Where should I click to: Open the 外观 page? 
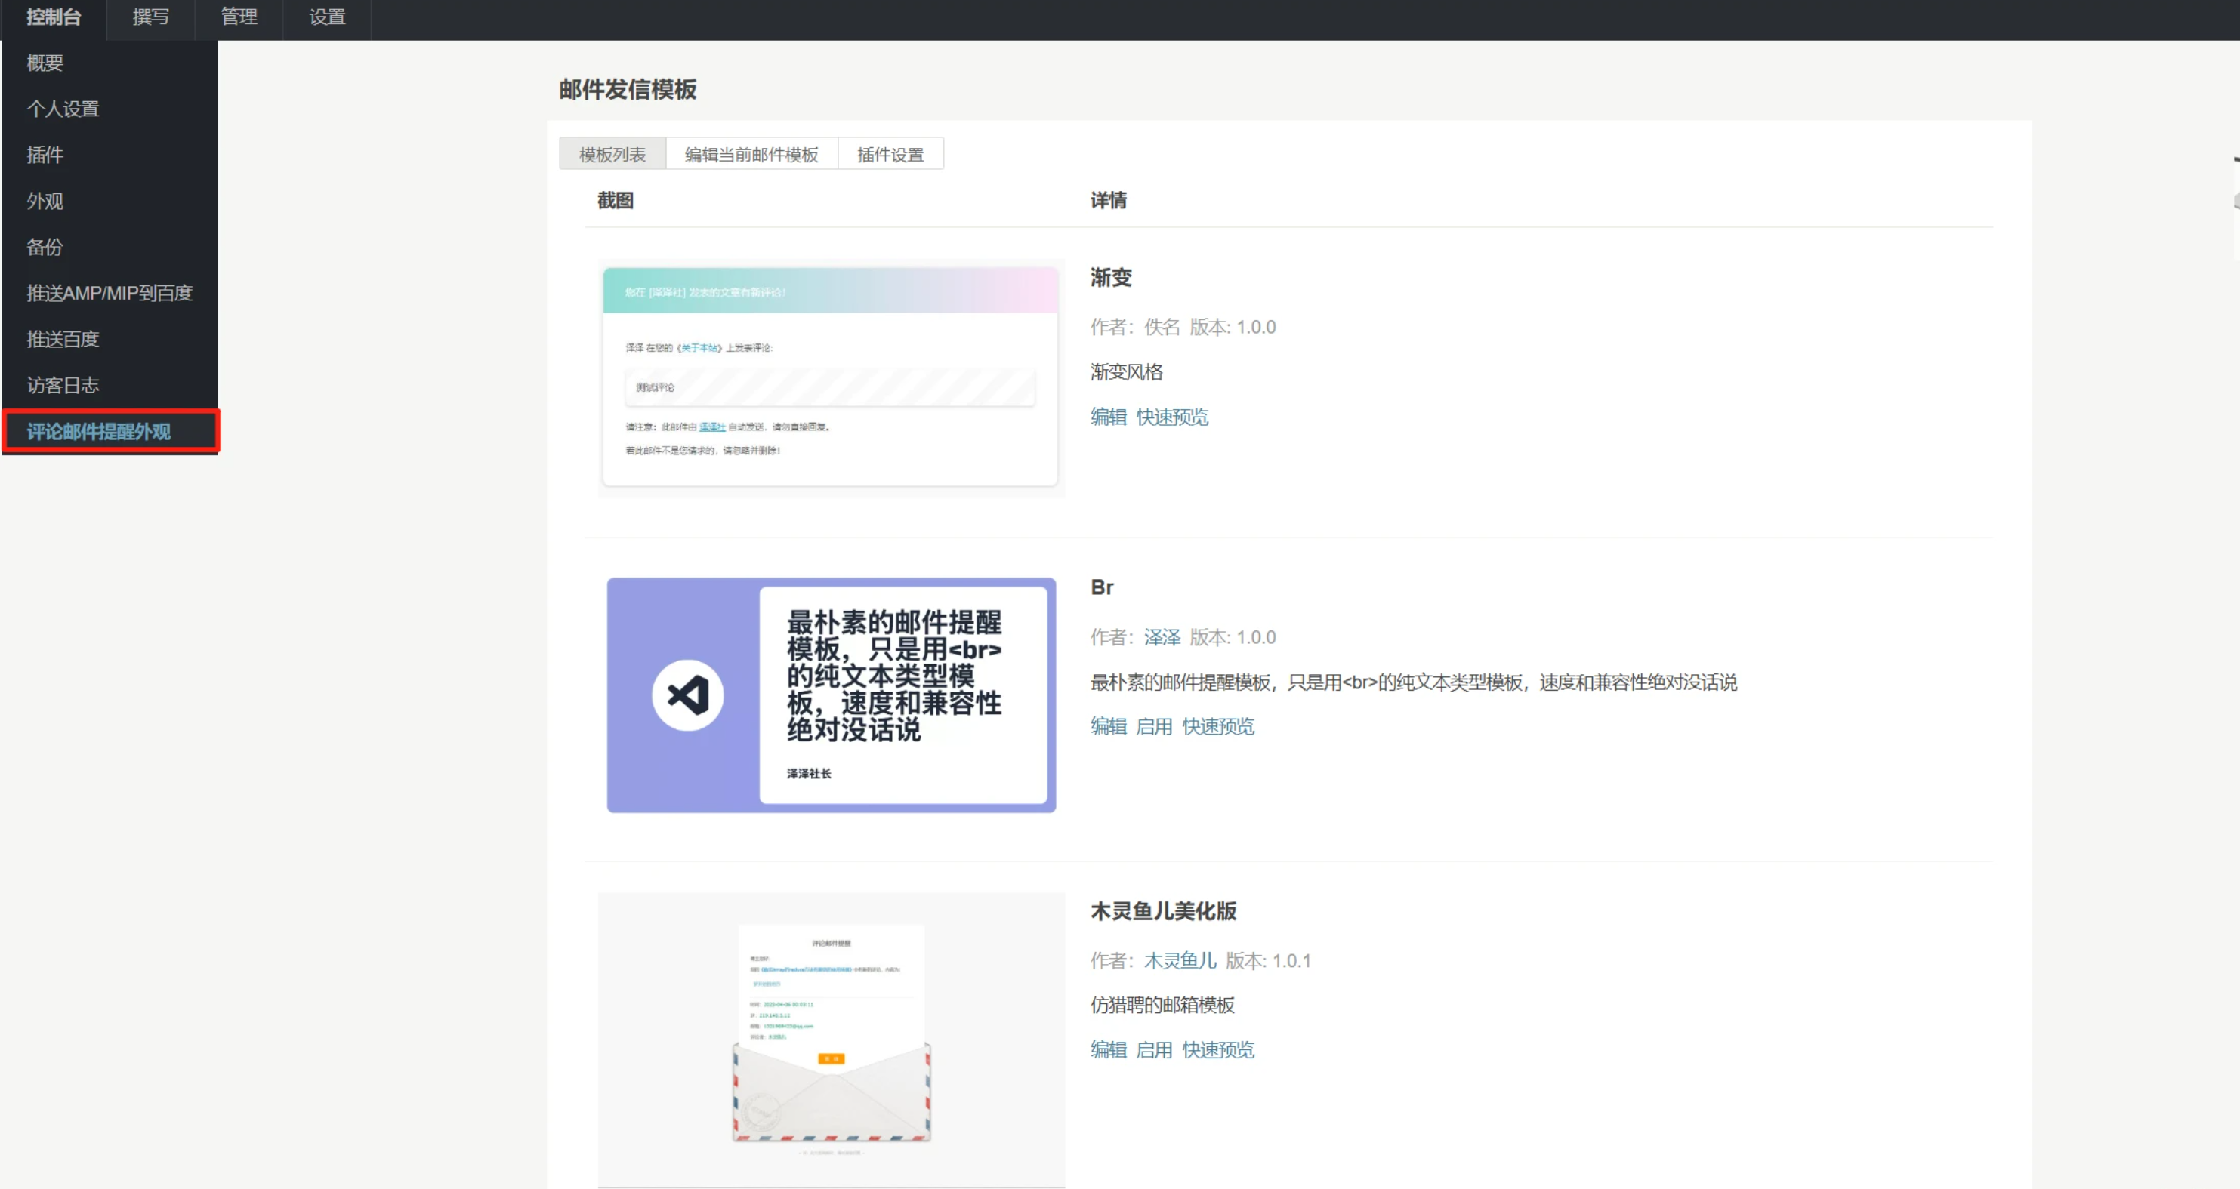(x=45, y=201)
